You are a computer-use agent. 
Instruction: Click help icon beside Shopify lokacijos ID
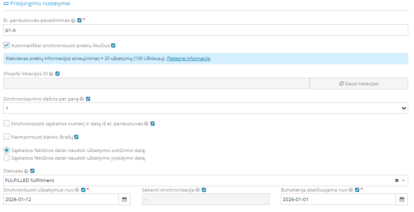click(x=51, y=74)
